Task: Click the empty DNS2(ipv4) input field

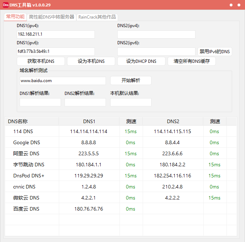Action: pyautogui.click(x=156, y=34)
